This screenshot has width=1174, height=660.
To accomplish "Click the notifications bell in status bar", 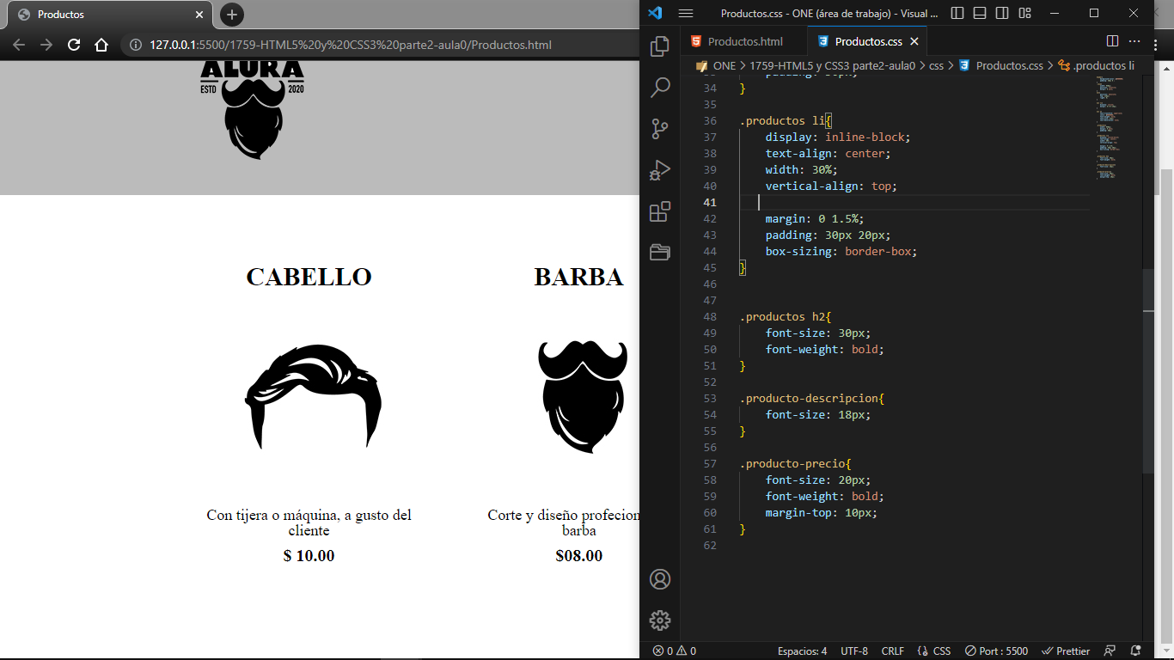I will click(x=1136, y=651).
